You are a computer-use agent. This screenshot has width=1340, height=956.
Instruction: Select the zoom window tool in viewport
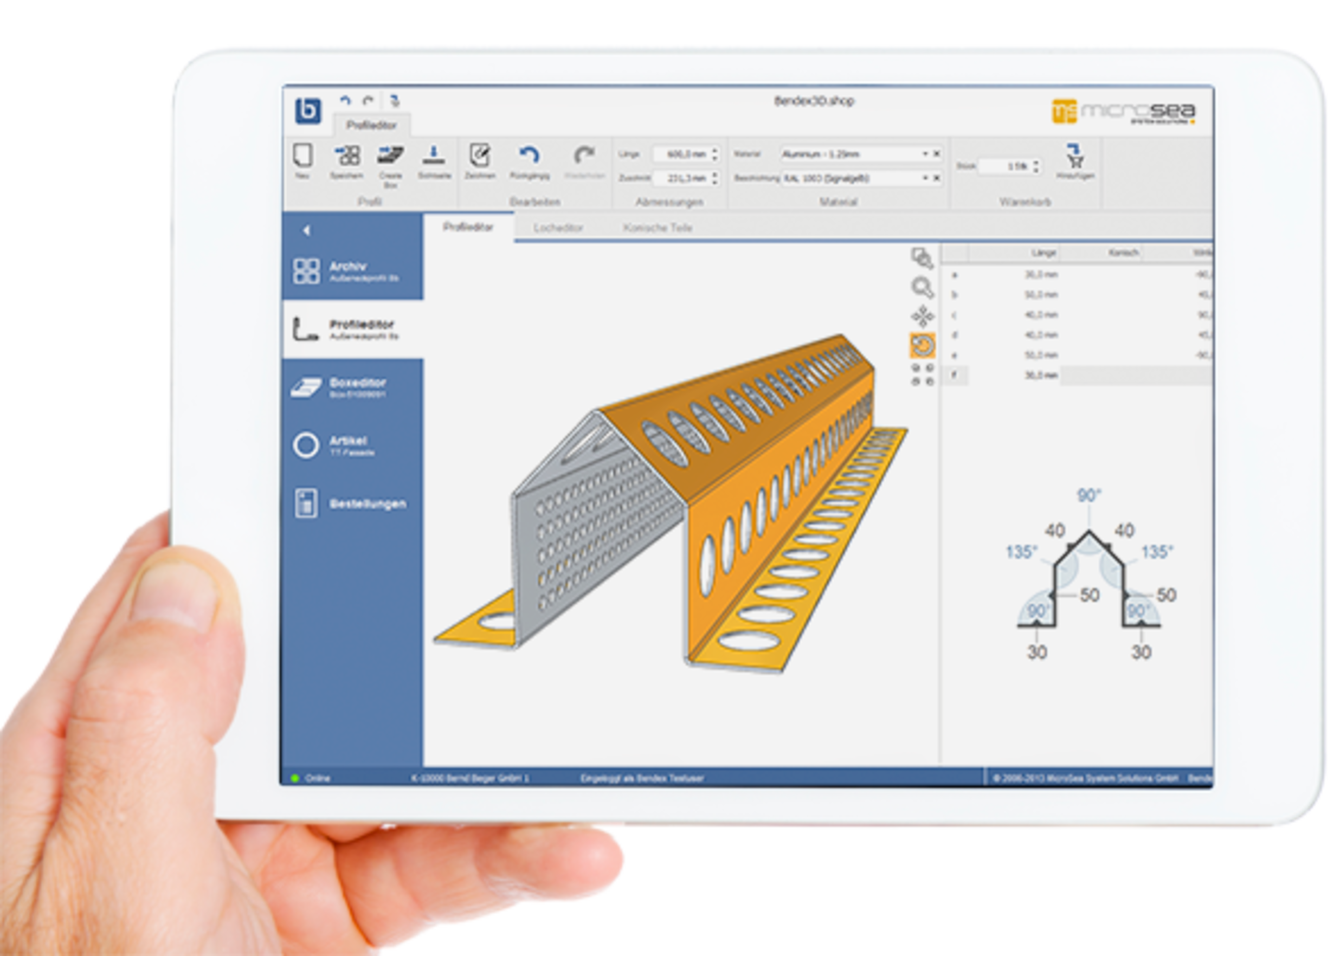click(x=922, y=258)
